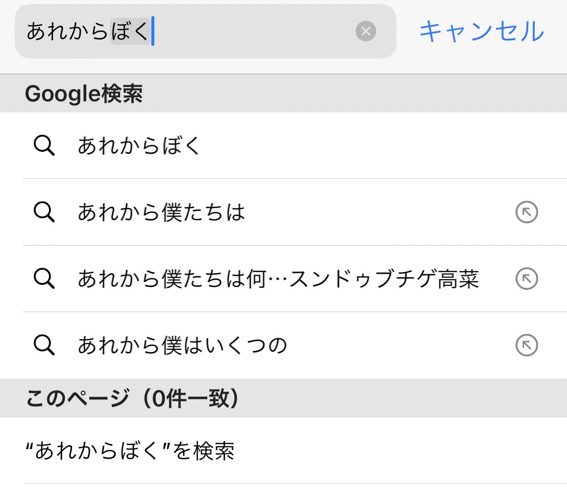Select the suggestion あれから僕はいくつの
Viewport: 567px width, 488px height.
pos(182,345)
